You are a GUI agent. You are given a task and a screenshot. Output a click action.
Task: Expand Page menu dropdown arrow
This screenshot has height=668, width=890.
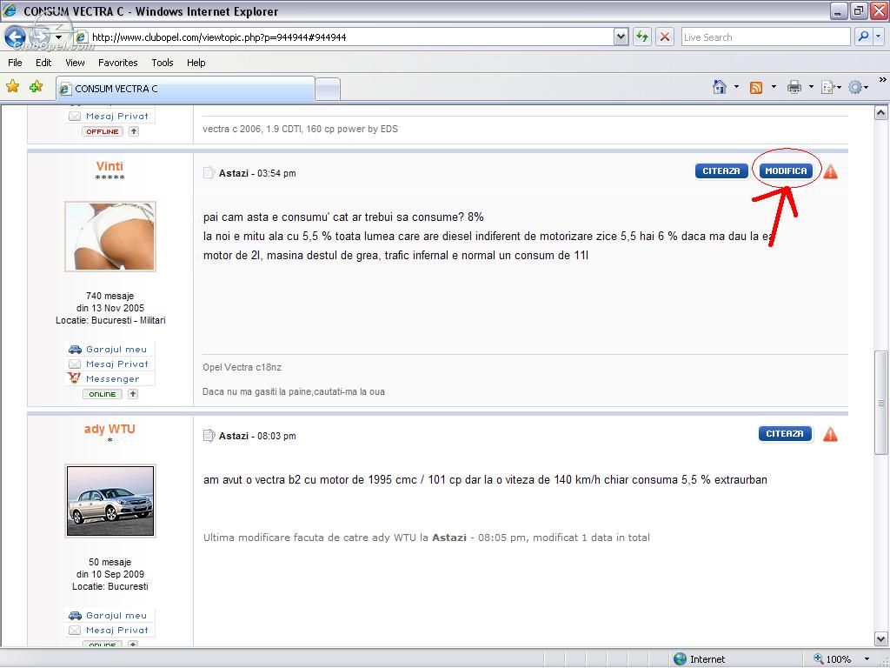pyautogui.click(x=839, y=88)
